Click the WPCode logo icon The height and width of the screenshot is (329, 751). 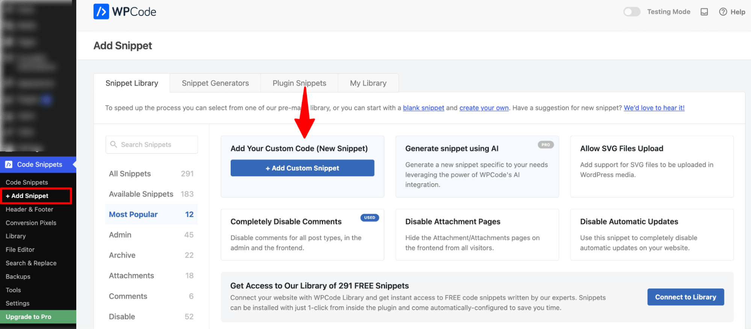pos(101,12)
